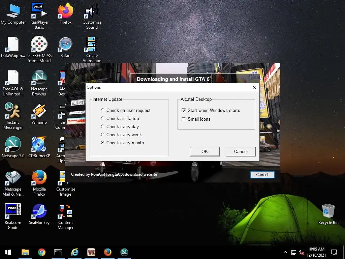Uncheck Start when Windows starts

[211, 110]
